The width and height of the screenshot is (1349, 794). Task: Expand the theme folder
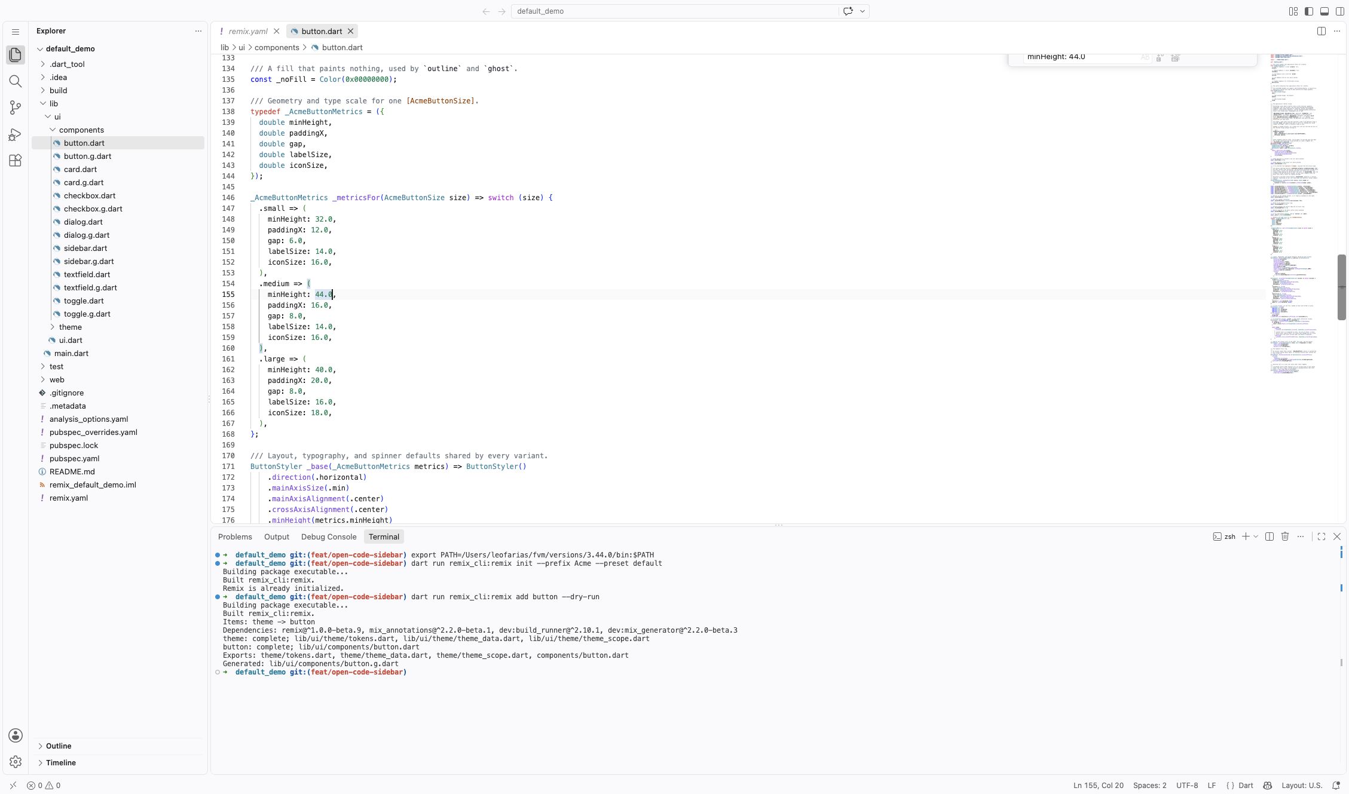53,327
